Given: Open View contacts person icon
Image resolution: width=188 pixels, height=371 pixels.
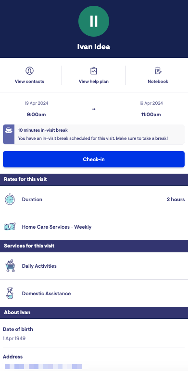Looking at the screenshot, I should (x=29, y=70).
